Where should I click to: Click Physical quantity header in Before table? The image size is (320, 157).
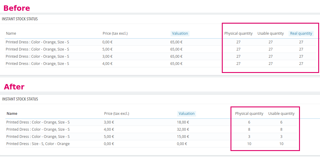[x=238, y=33]
